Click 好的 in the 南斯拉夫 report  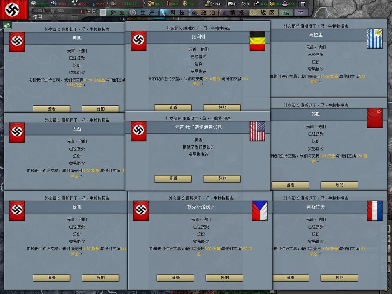click(x=339, y=278)
